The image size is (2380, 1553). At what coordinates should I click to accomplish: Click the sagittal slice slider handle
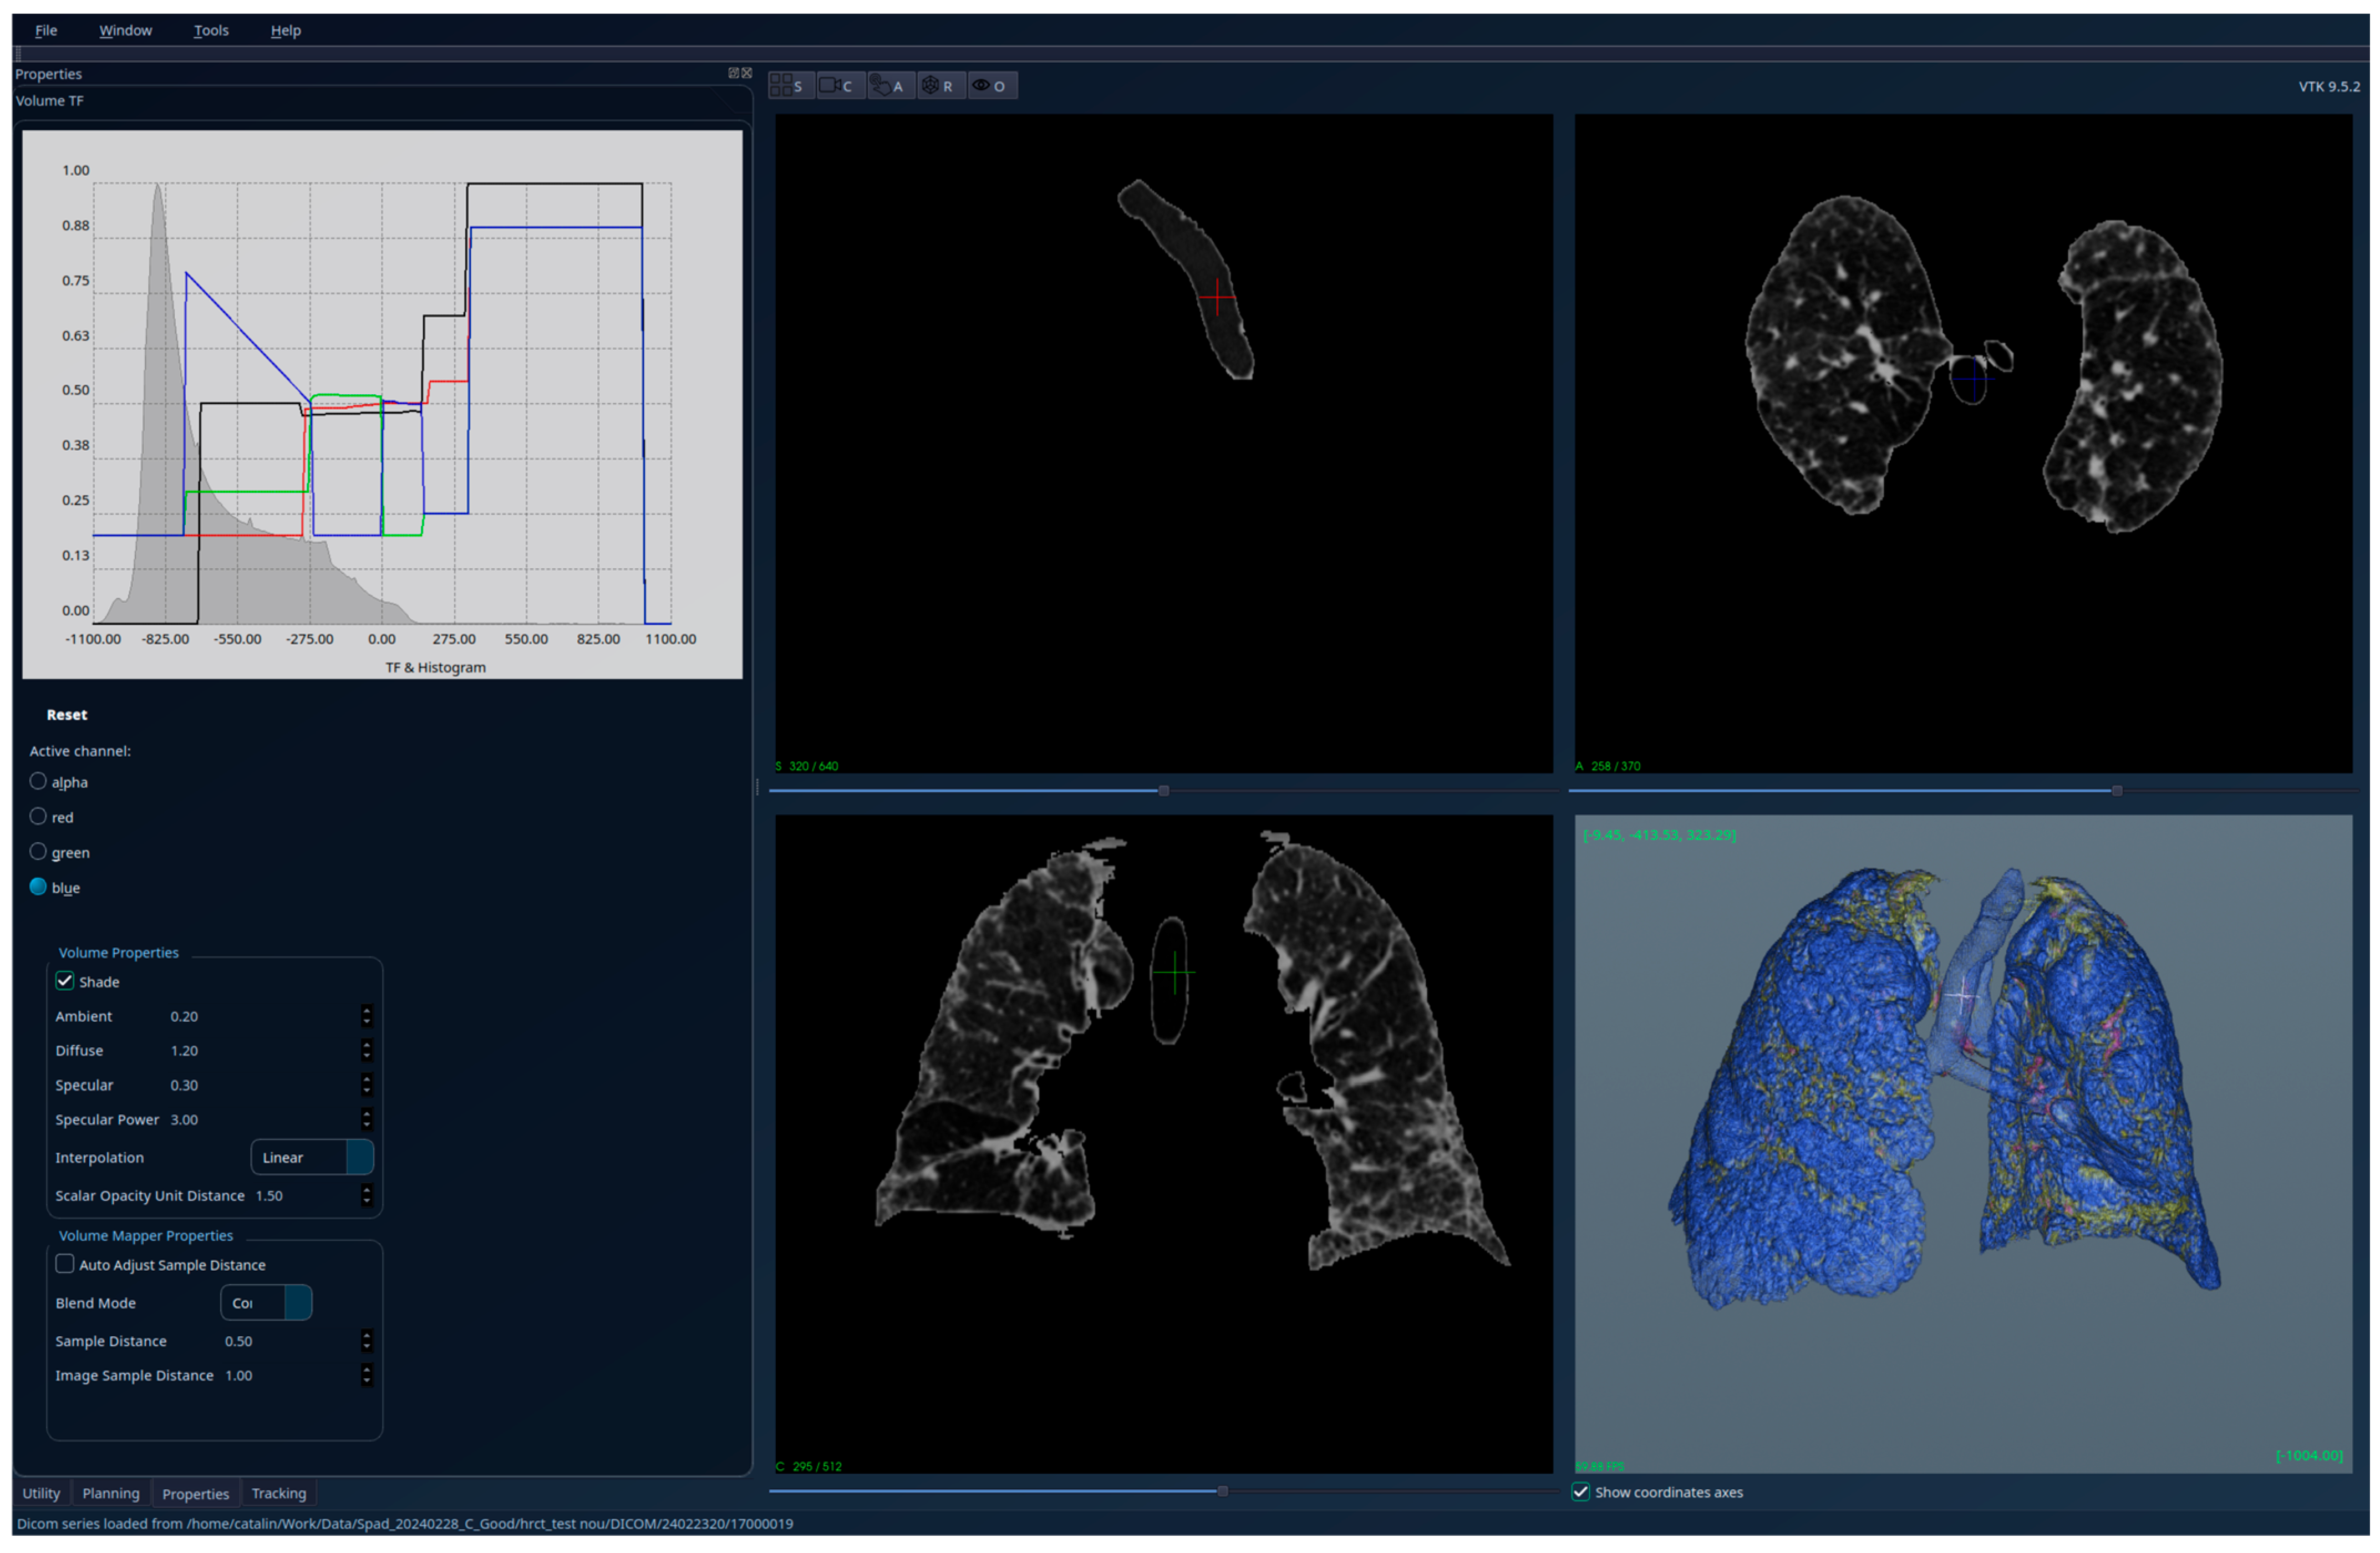tap(1163, 791)
